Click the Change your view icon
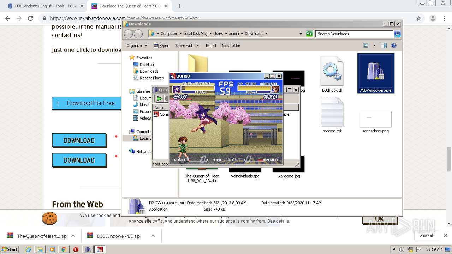 pos(366,46)
